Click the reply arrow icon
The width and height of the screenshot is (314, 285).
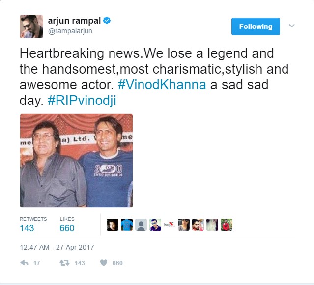pyautogui.click(x=24, y=263)
